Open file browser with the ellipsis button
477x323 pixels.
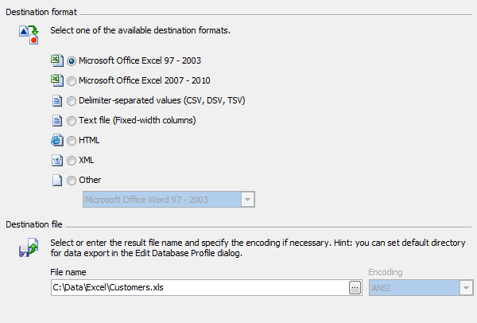(355, 288)
